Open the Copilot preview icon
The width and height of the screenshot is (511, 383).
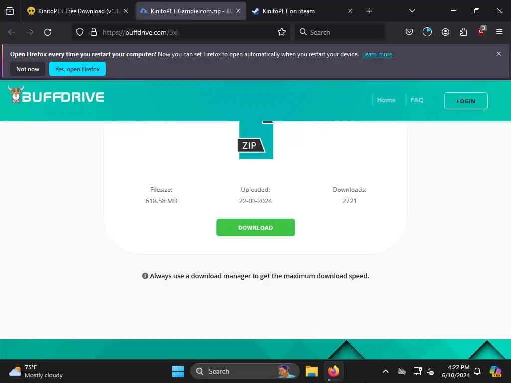(x=495, y=371)
